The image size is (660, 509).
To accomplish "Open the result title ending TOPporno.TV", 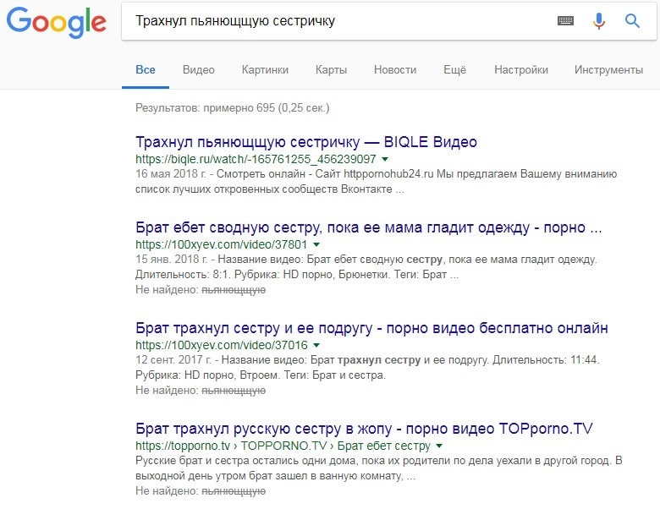I will coord(364,429).
